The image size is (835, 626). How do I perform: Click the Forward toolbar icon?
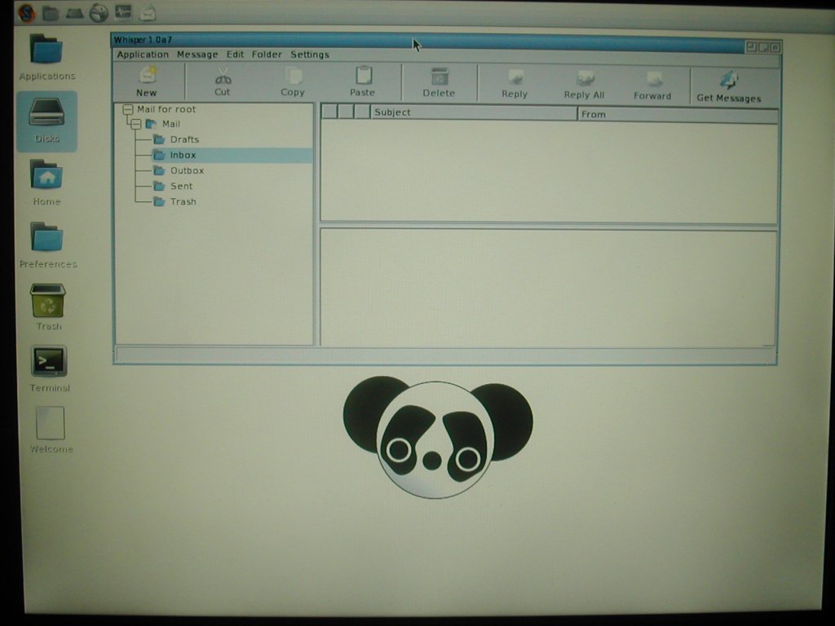pos(653,79)
